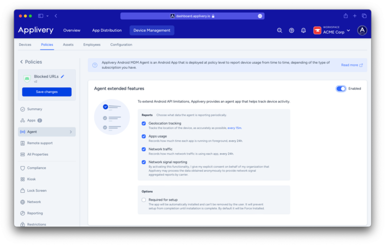Toggle the browser sidebar icon

click(x=41, y=16)
